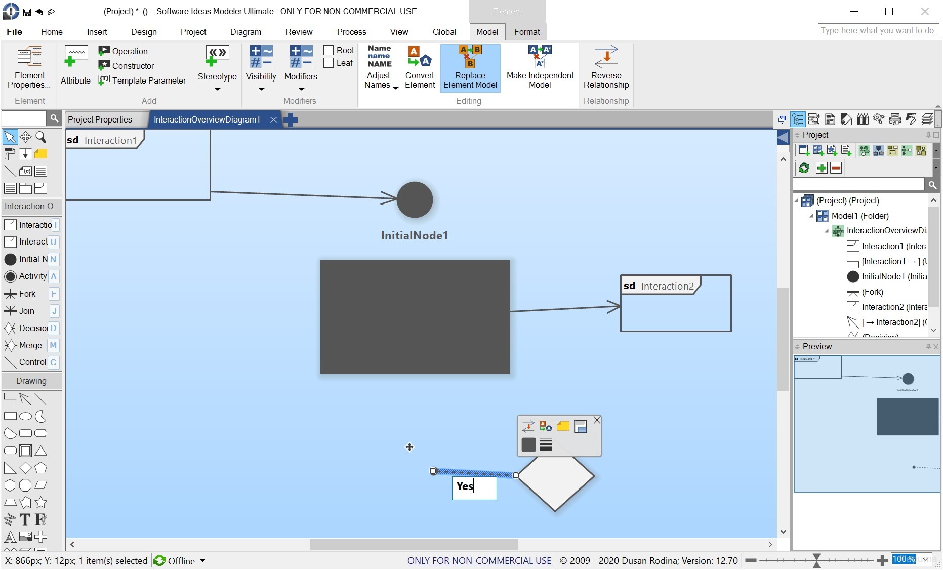Enable the Root checkbox
The width and height of the screenshot is (943, 570).
[x=327, y=50]
